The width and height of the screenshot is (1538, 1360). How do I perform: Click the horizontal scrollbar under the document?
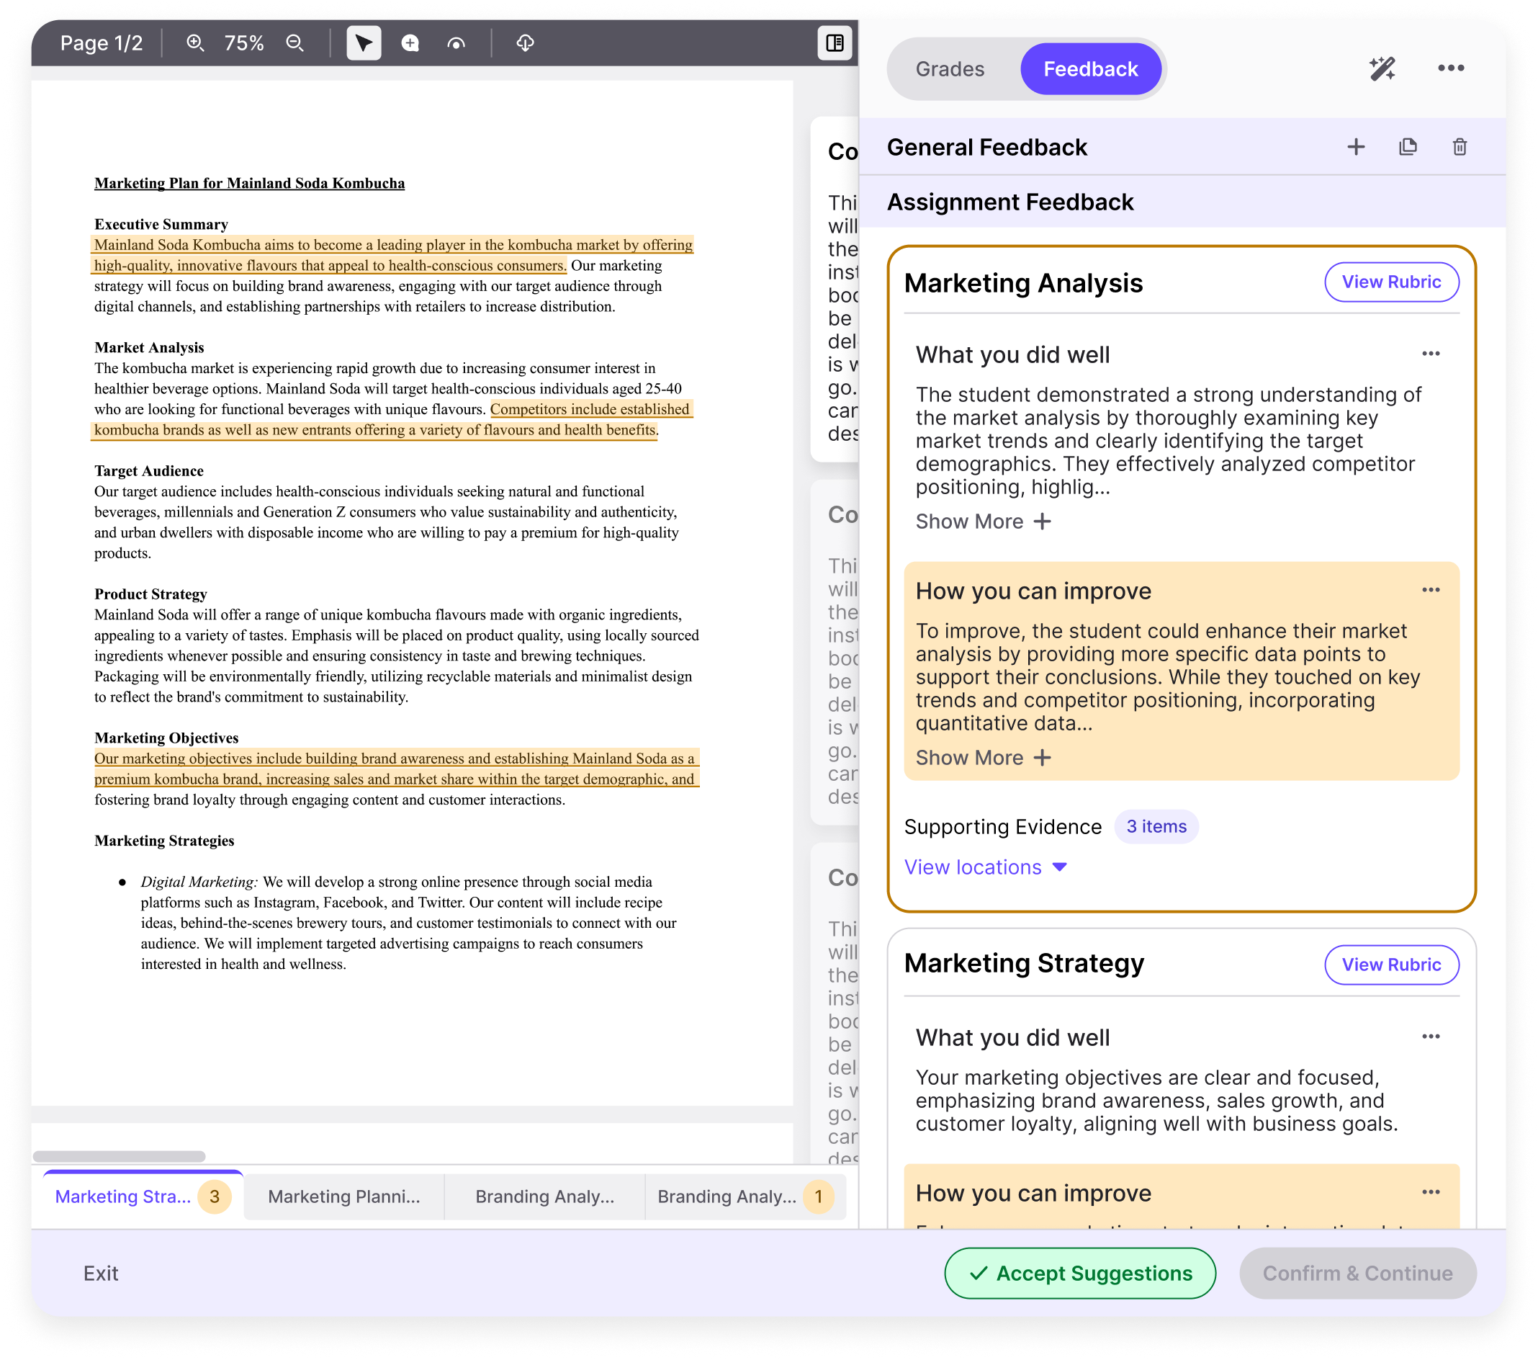[x=119, y=1156]
